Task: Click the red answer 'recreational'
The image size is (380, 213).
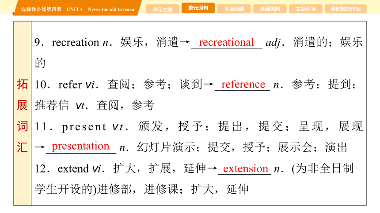Action: pyautogui.click(x=226, y=42)
